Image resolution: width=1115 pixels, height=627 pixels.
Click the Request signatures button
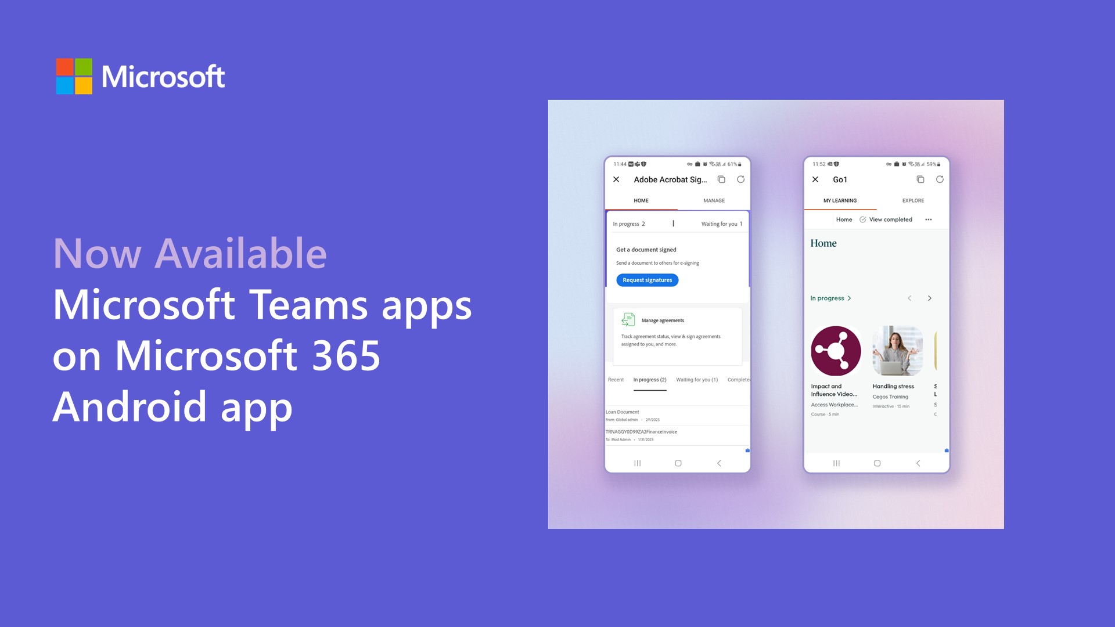click(646, 279)
